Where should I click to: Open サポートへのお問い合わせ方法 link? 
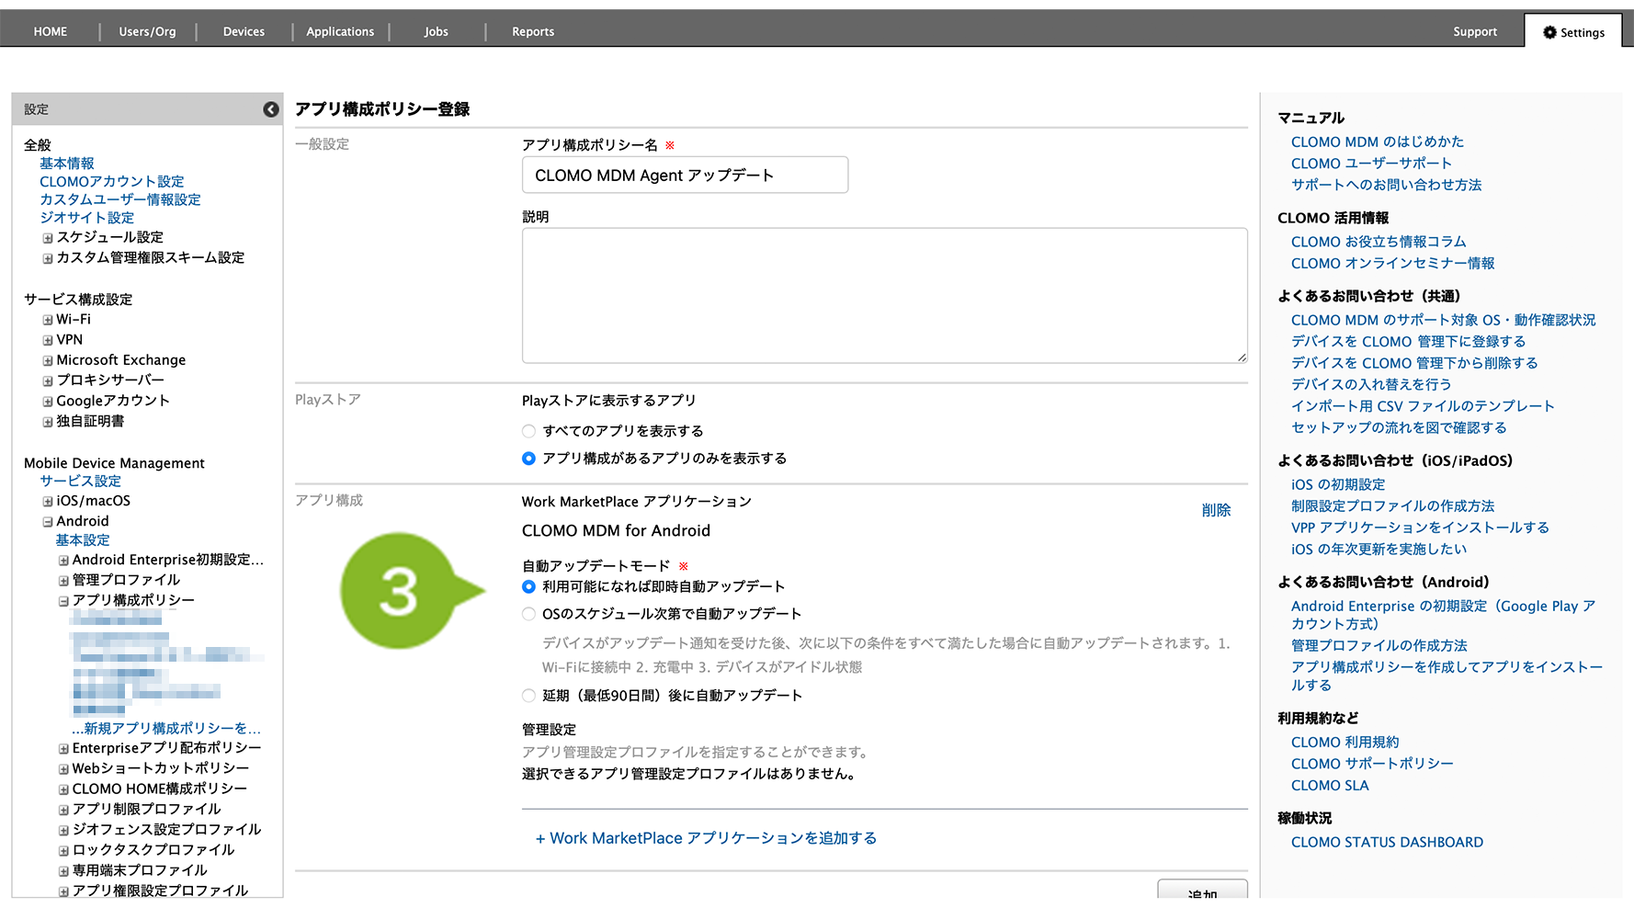(x=1387, y=185)
